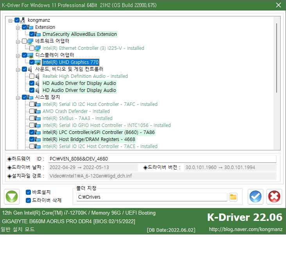Image resolution: width=286 pixels, height=275 pixels.
Task: Uncheck the Host Bridge/DRAM Registers checkbox
Action: pyautogui.click(x=32, y=139)
